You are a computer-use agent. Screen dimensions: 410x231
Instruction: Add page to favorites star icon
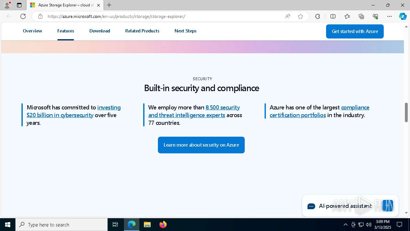(300, 16)
